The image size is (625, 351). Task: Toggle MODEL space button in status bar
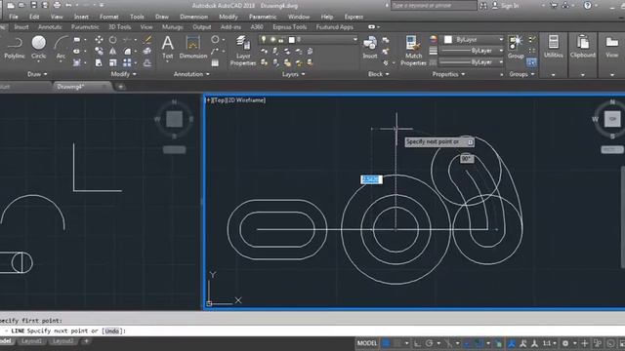[367, 343]
